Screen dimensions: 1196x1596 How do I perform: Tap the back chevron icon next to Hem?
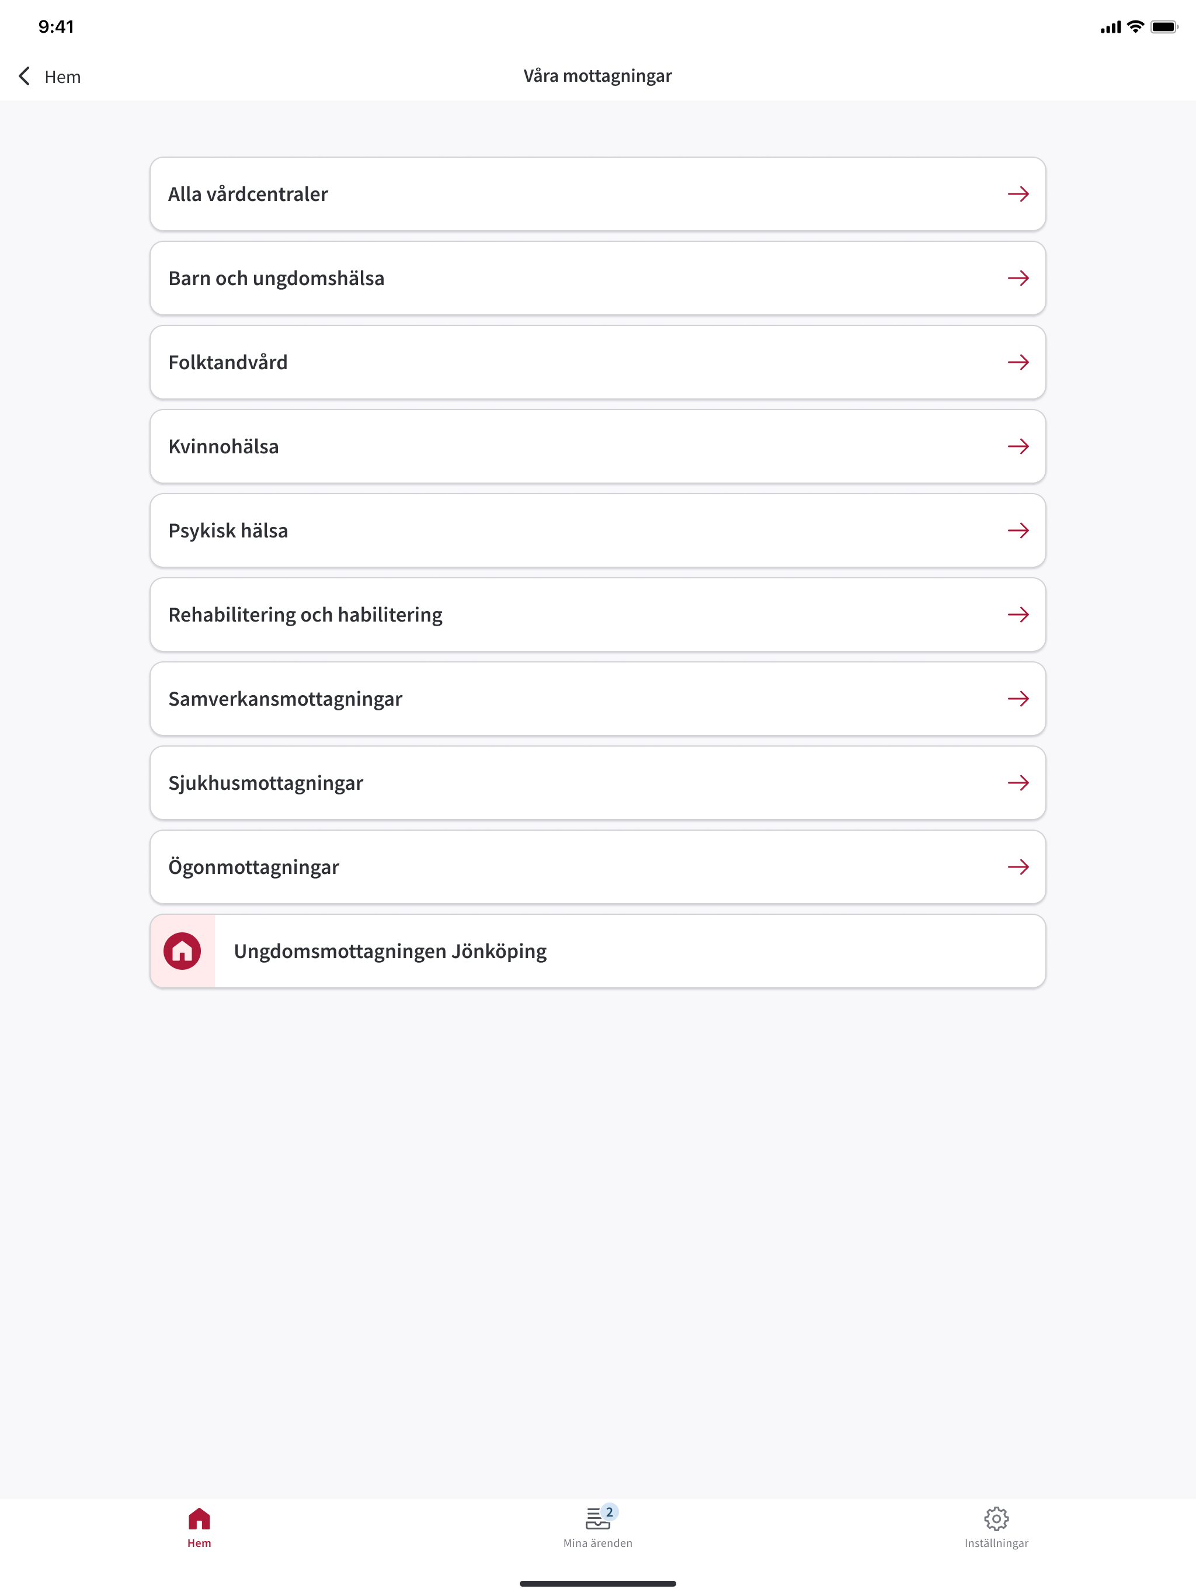pyautogui.click(x=24, y=77)
